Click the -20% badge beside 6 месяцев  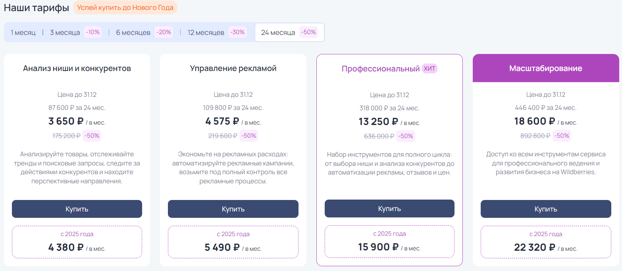163,32
